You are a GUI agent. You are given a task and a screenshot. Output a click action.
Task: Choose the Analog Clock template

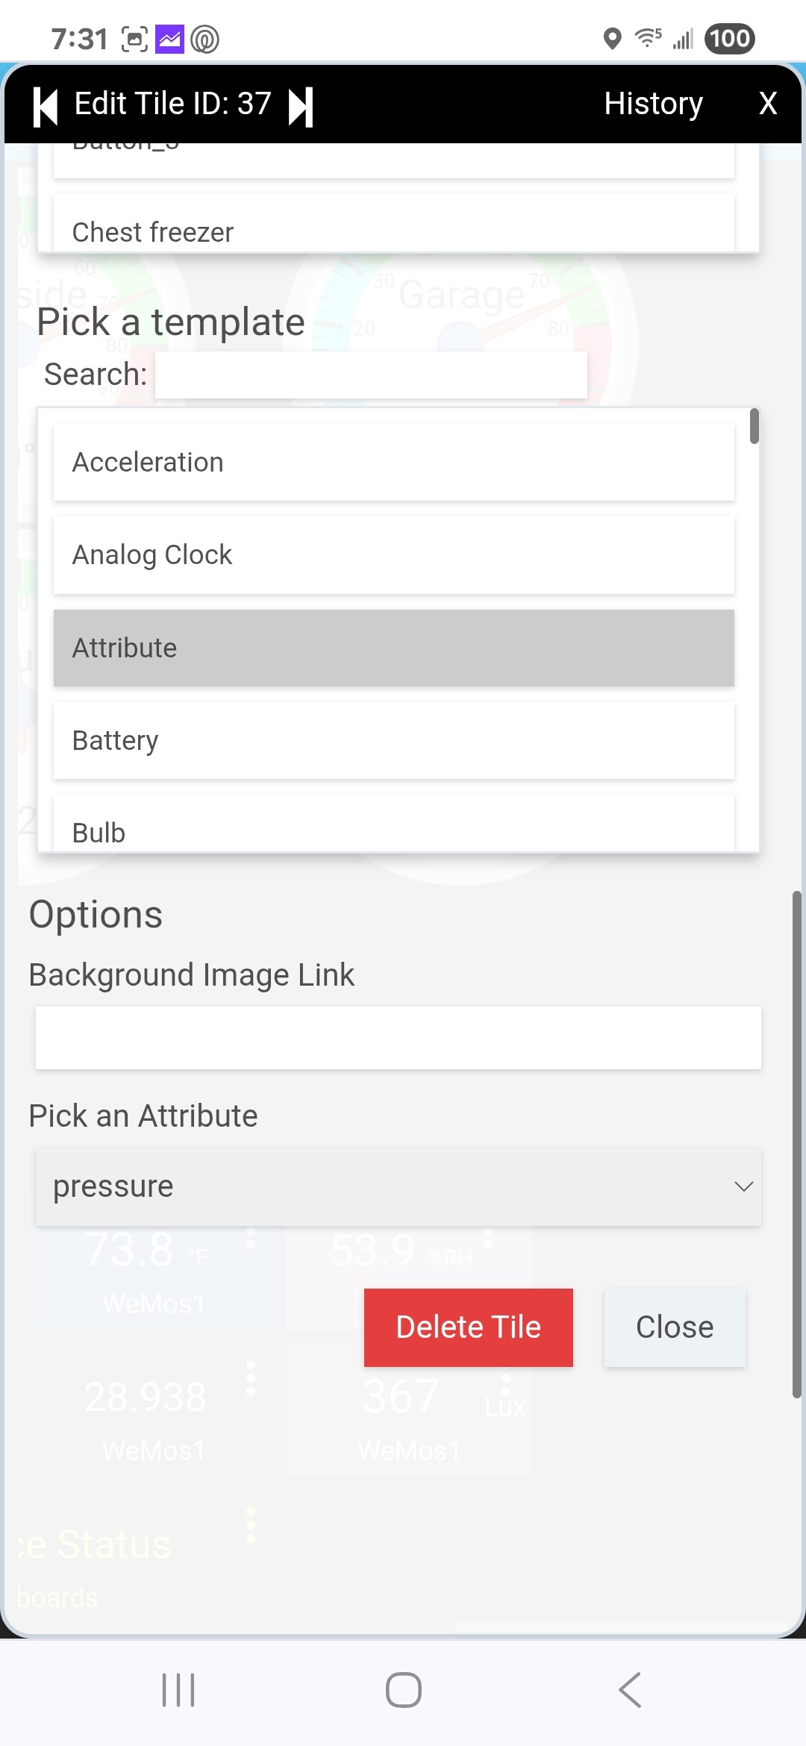tap(394, 555)
